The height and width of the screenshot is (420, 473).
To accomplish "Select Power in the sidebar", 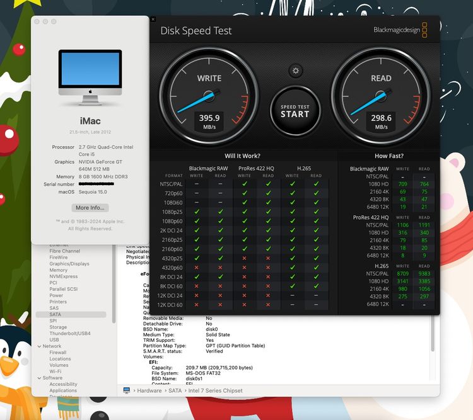I will (x=56, y=295).
